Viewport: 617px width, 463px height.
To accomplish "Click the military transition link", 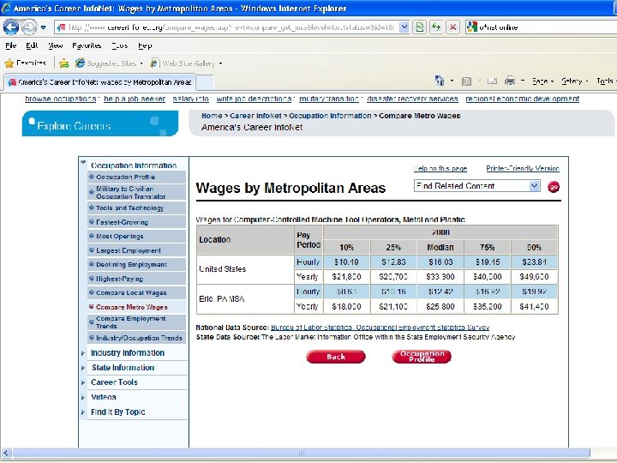I will pos(329,99).
